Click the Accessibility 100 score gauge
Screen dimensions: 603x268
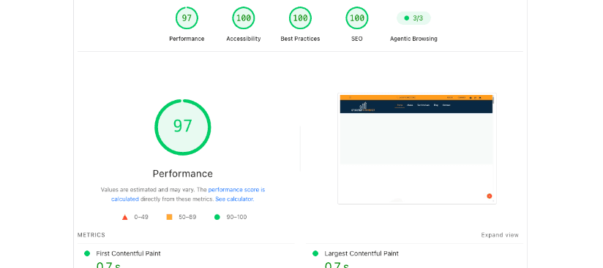(x=244, y=18)
